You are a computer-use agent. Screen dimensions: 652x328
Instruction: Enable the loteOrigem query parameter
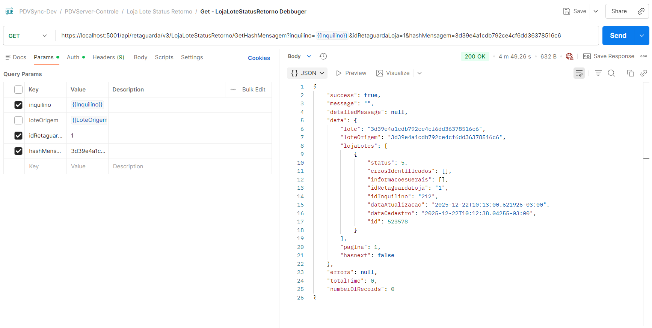(x=18, y=120)
